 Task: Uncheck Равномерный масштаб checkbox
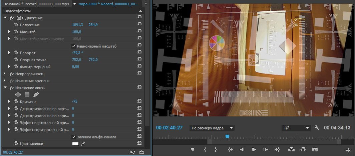point(74,46)
